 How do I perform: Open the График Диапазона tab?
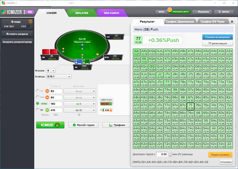[x=180, y=21]
